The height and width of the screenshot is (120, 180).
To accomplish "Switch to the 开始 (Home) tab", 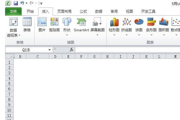I will [x=30, y=11].
